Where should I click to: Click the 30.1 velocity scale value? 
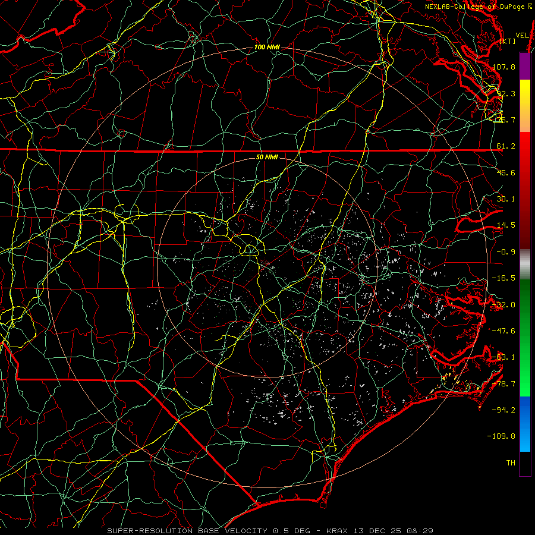[506, 199]
